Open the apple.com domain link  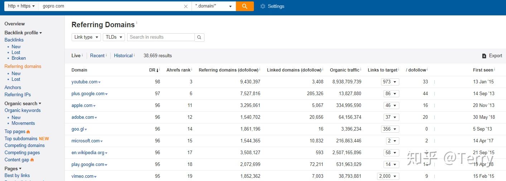(x=82, y=106)
